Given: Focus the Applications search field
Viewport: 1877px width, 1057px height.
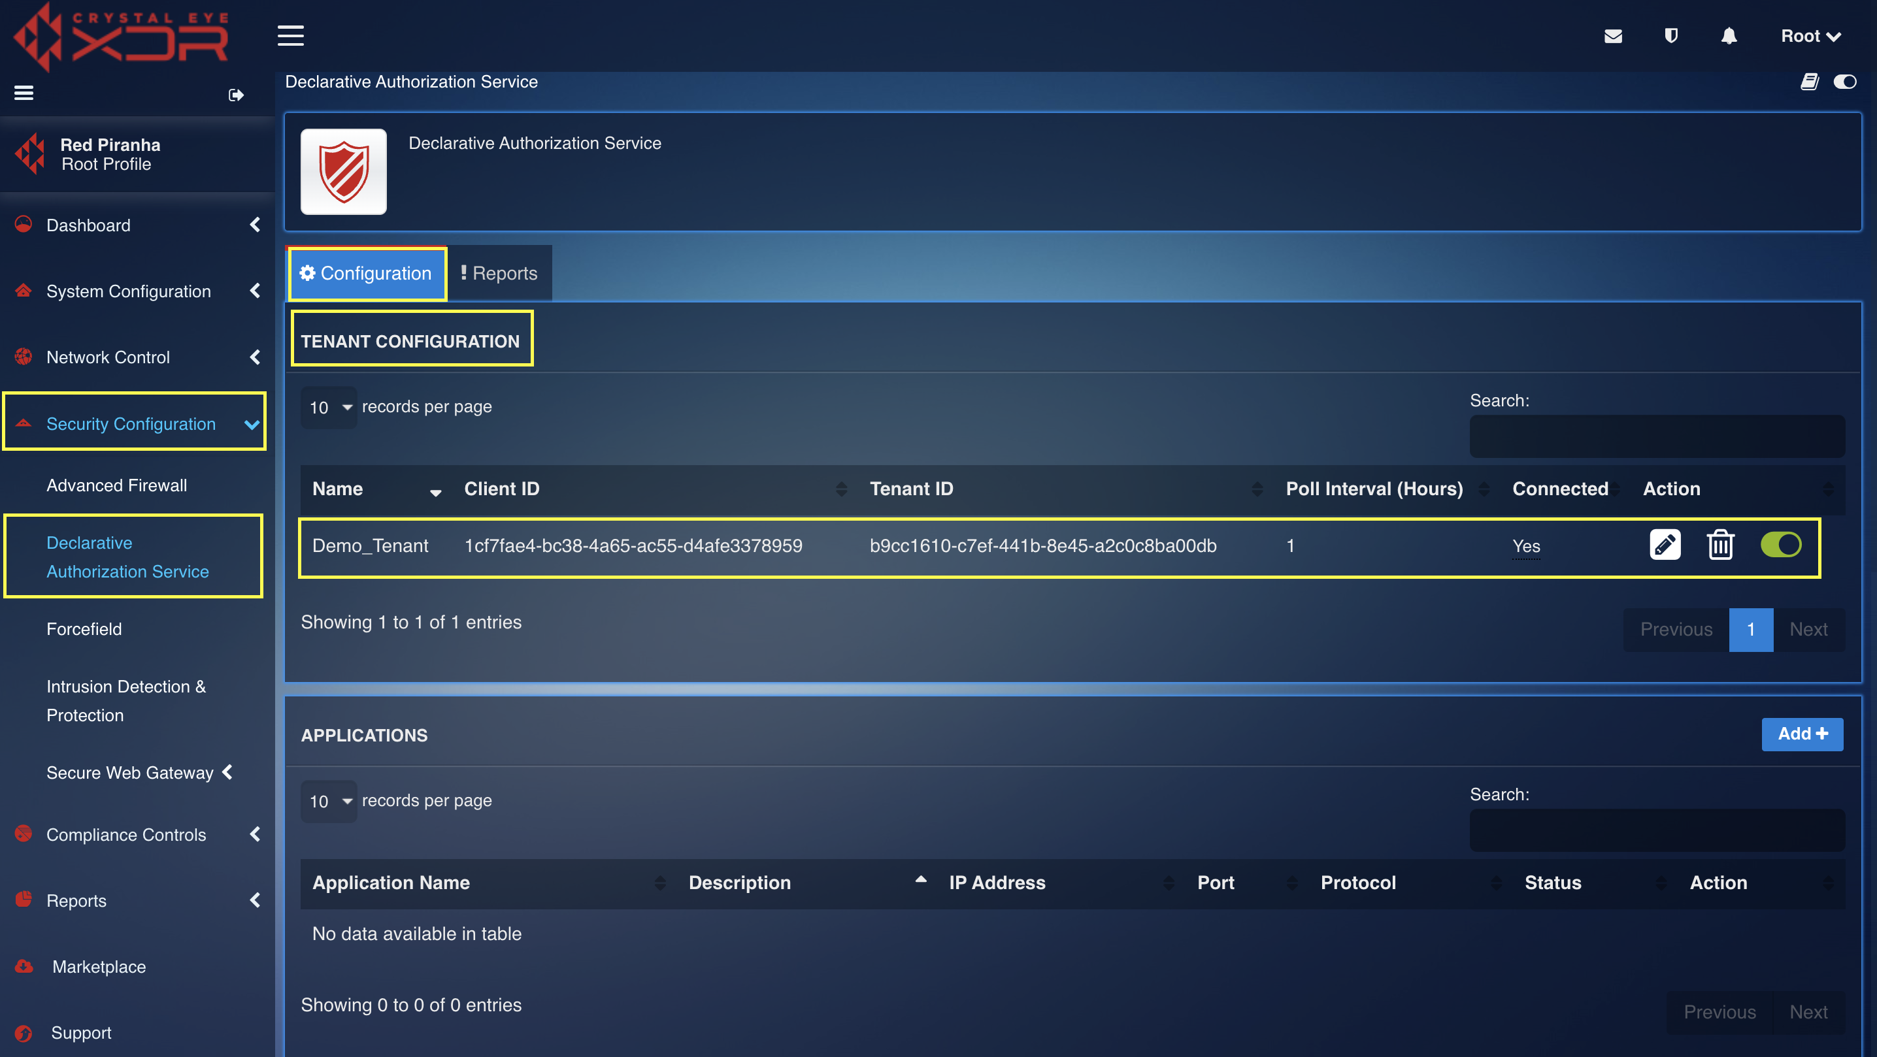Looking at the screenshot, I should [1657, 830].
